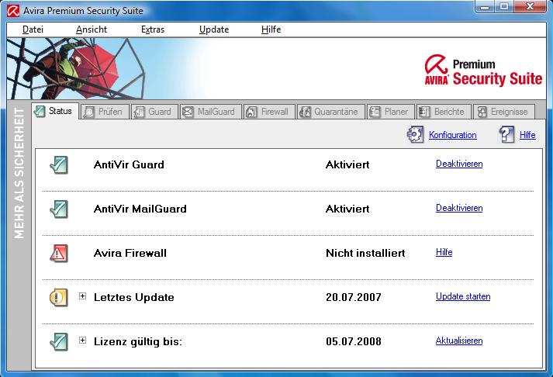This screenshot has height=377, width=553.
Task: Click the Aktiviert status of AntiVir MailGuard
Action: [347, 209]
